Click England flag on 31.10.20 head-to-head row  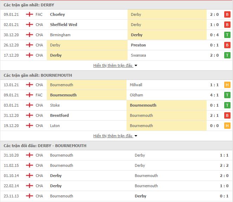[30, 155]
